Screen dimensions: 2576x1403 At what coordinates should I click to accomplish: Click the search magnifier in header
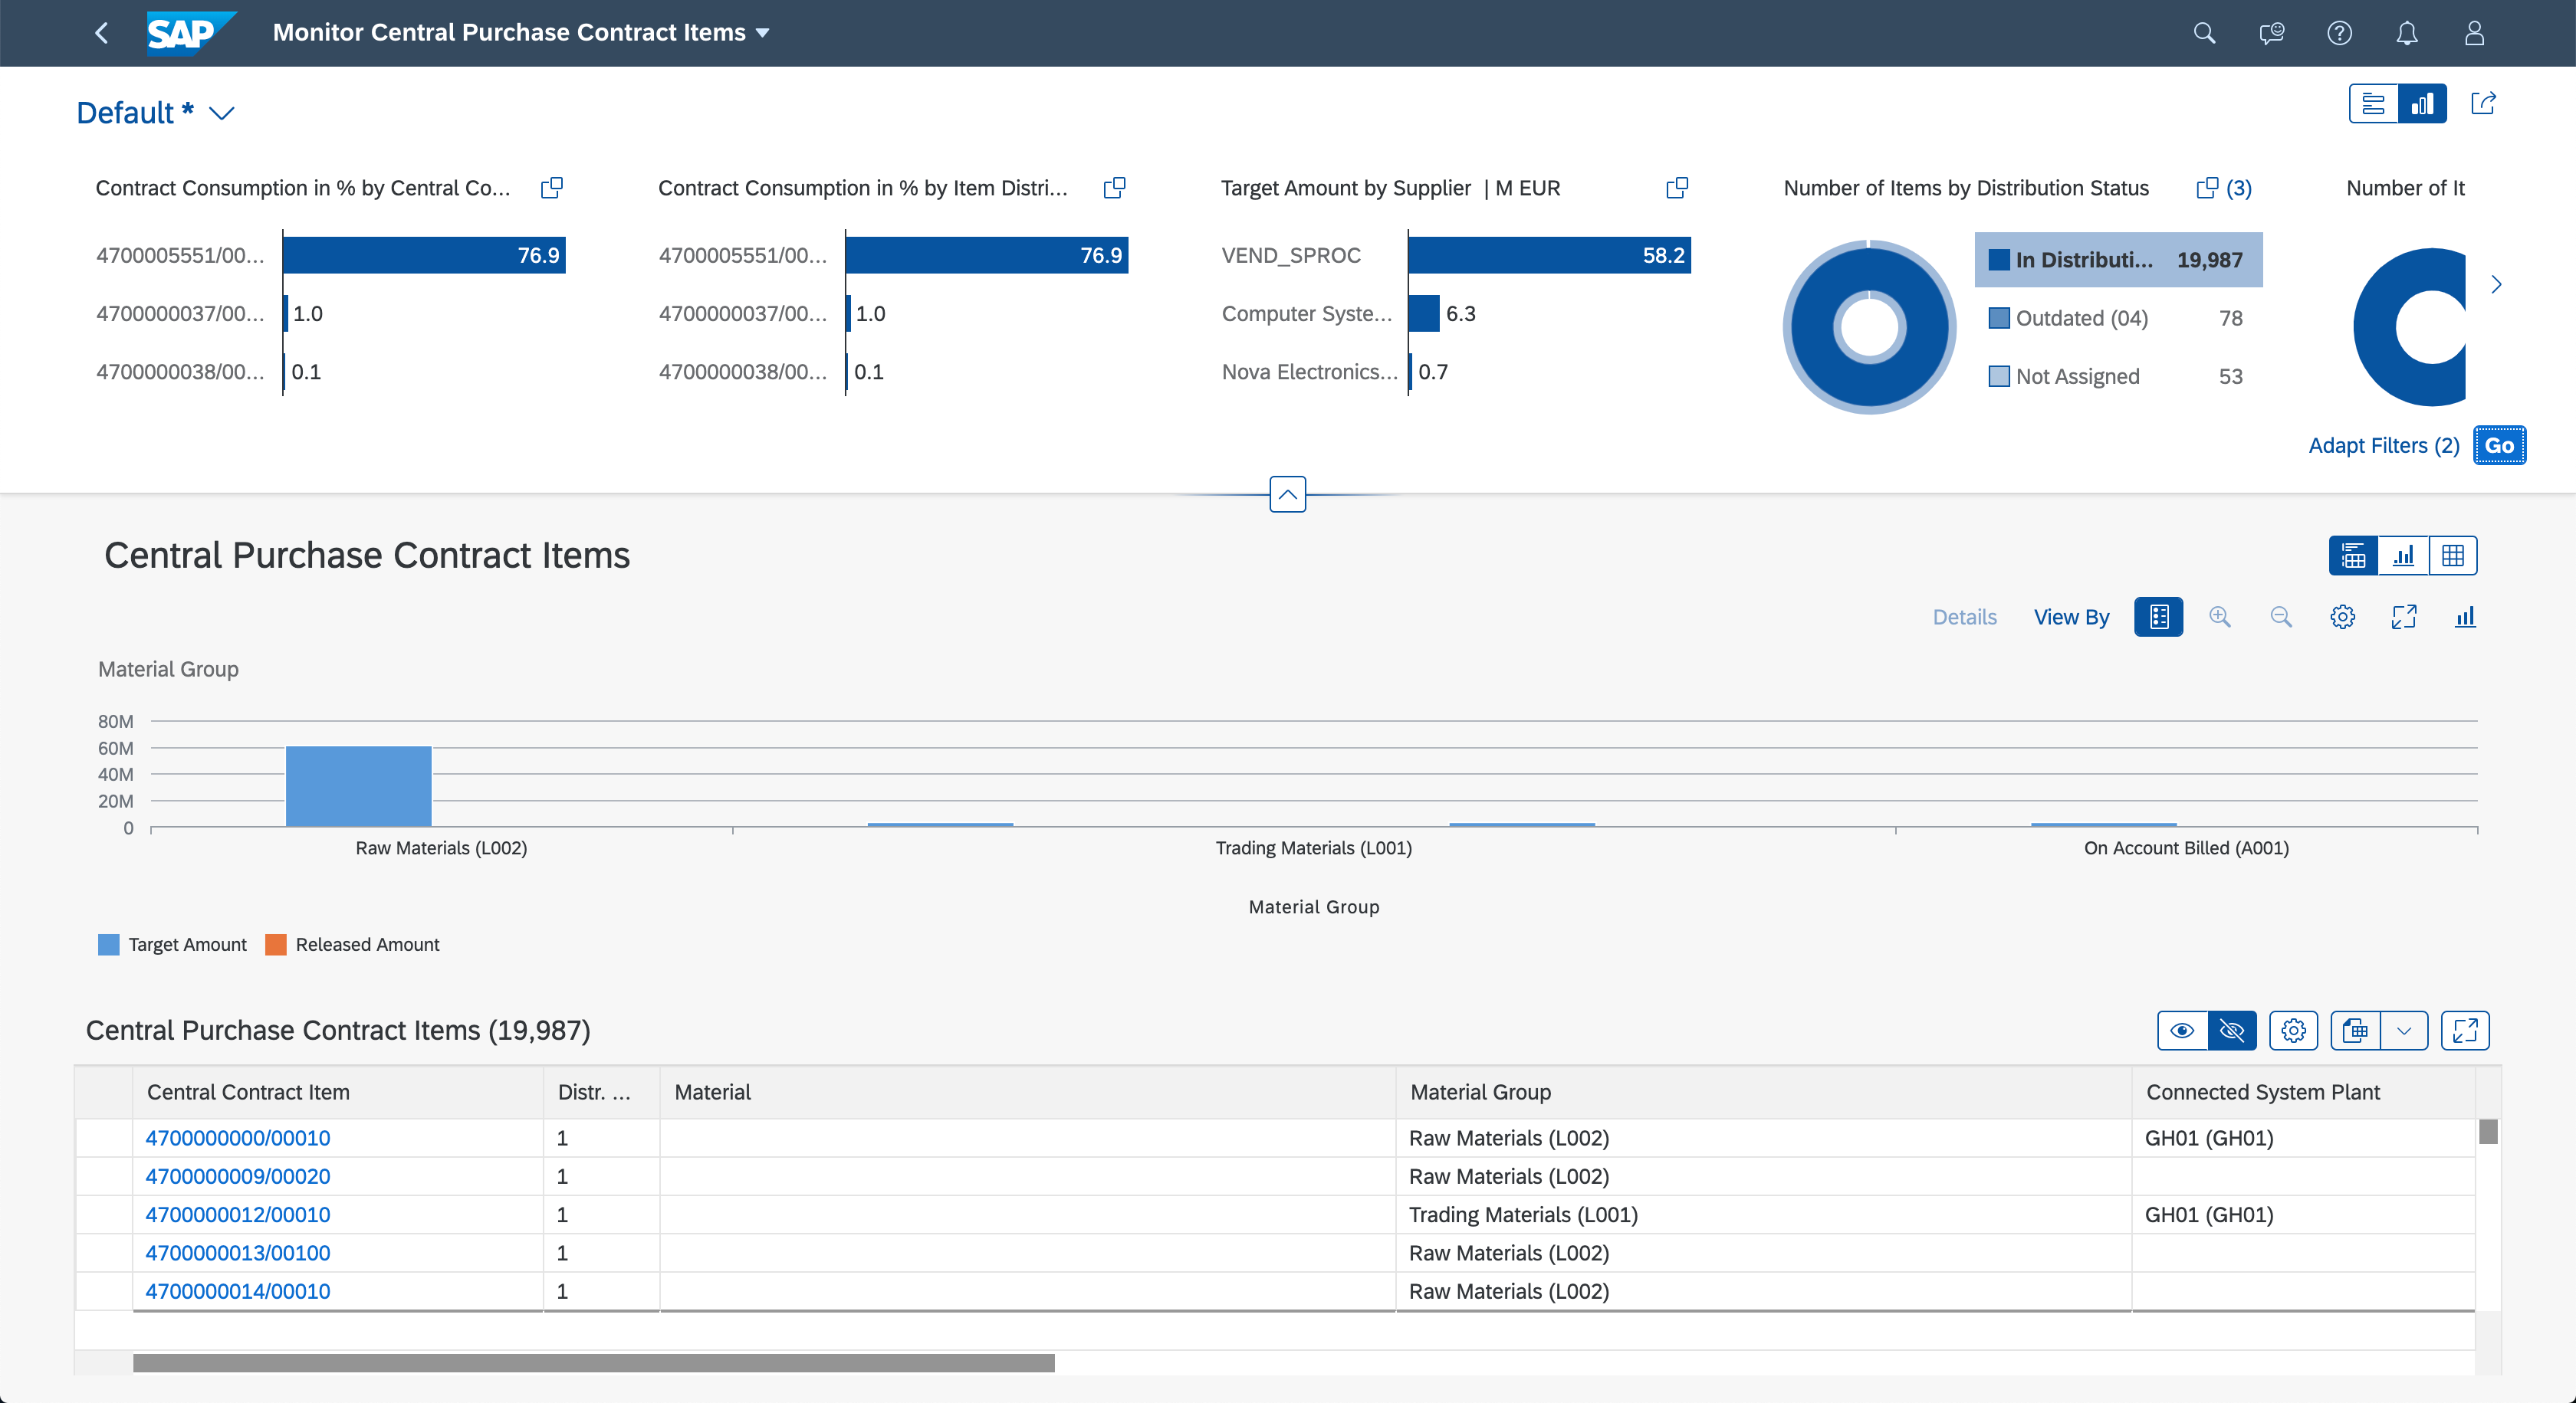tap(2204, 33)
